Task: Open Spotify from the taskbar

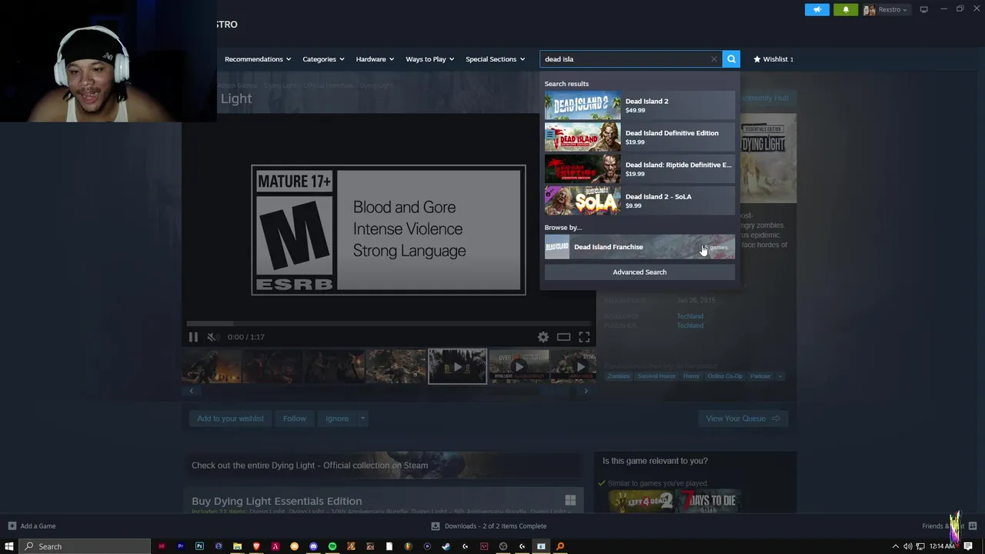Action: click(332, 546)
